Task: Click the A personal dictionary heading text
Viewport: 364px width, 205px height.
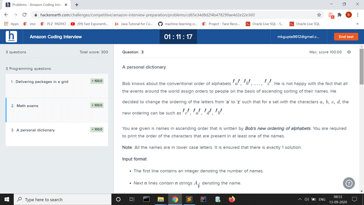Action: tap(144, 67)
